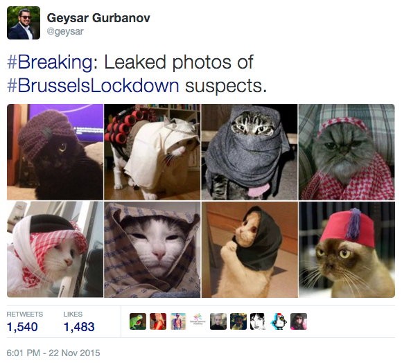Open Geysar Gurbanov's profile picture
The image size is (402, 363).
pyautogui.click(x=24, y=23)
